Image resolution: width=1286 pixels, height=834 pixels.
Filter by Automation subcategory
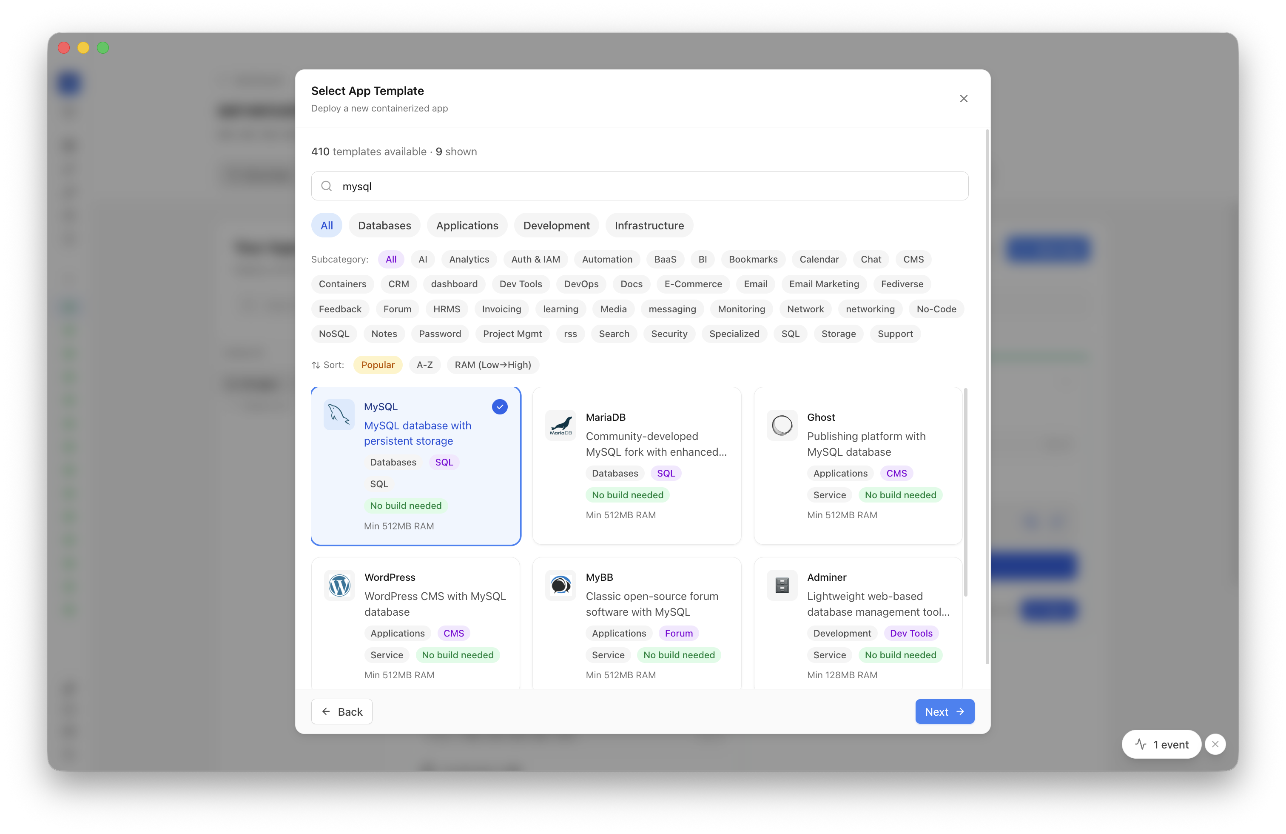pyautogui.click(x=607, y=260)
